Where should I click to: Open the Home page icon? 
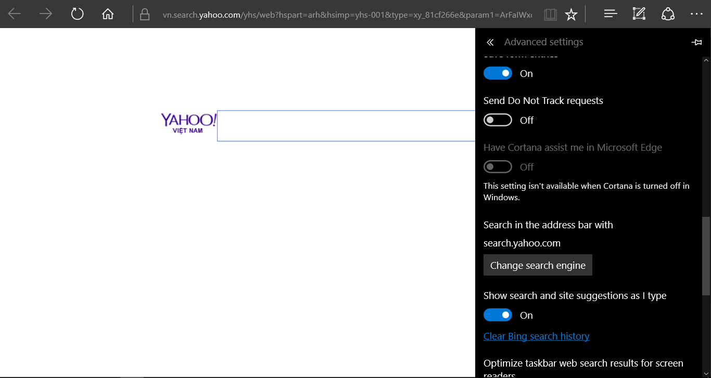[x=108, y=14]
